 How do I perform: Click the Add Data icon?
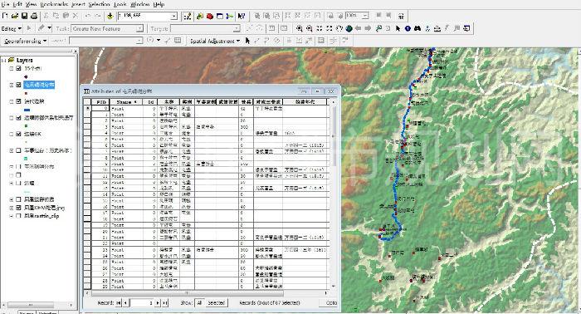[110, 16]
